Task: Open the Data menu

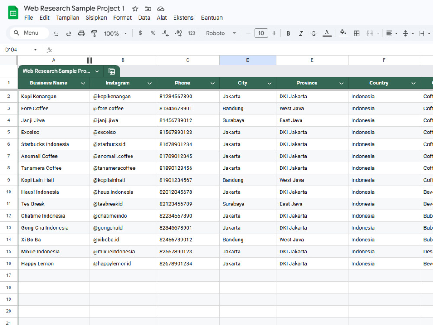Action: 144,18
